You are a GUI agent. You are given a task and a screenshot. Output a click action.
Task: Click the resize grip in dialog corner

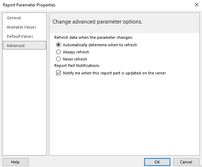(201, 166)
